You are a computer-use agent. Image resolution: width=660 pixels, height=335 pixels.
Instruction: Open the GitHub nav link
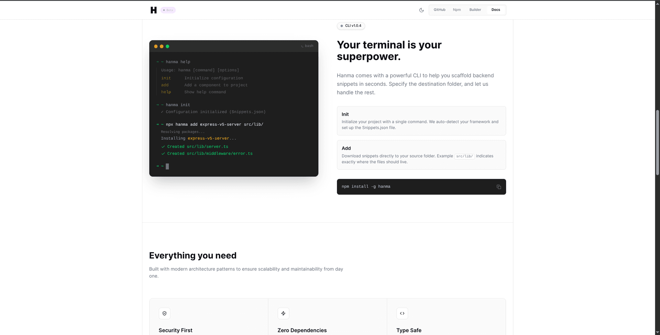(439, 10)
